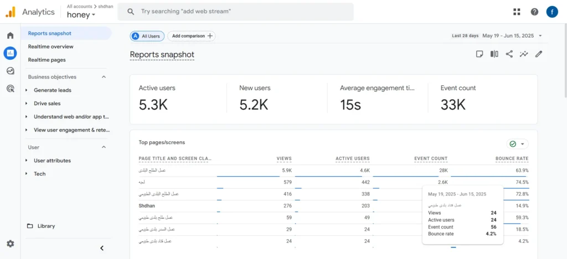Click the Add comparison button
Screen dimensions: 567x259
tap(191, 36)
